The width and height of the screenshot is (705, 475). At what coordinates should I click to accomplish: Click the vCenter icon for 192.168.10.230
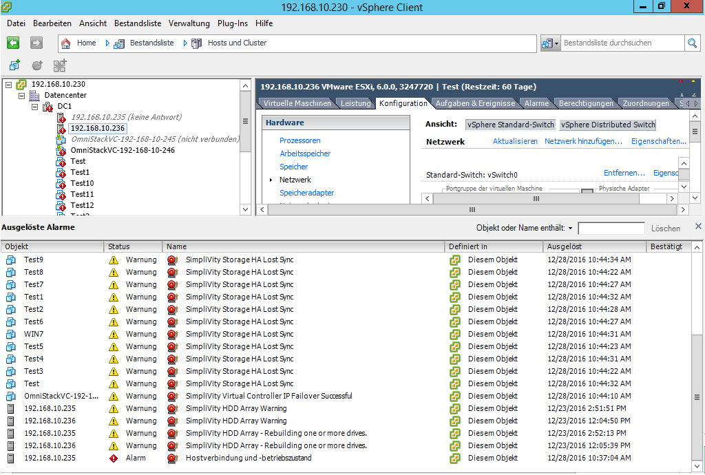pyautogui.click(x=21, y=85)
